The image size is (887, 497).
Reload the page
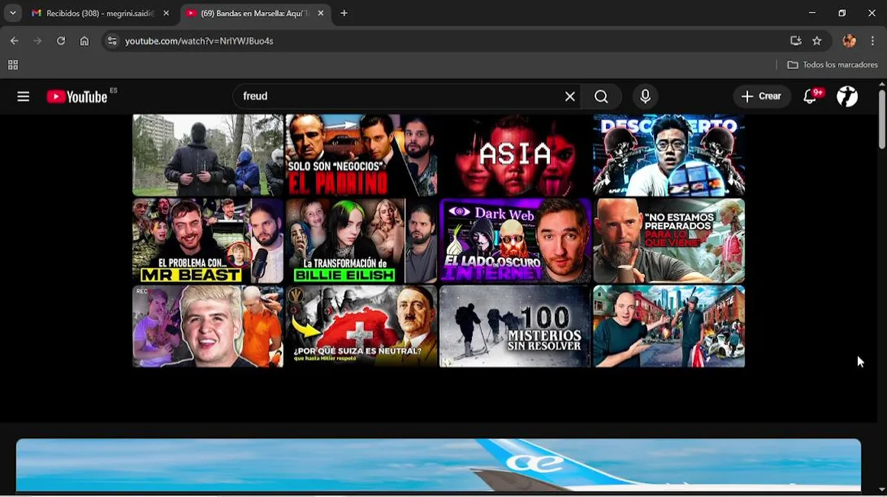61,41
